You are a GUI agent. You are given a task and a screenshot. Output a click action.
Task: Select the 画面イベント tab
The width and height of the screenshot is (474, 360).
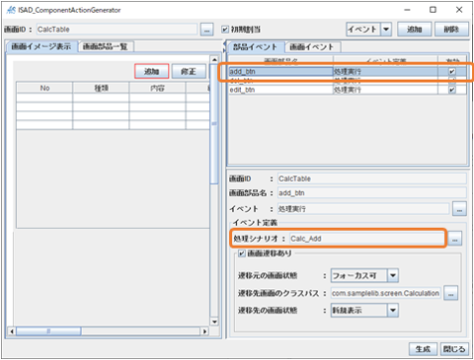312,47
